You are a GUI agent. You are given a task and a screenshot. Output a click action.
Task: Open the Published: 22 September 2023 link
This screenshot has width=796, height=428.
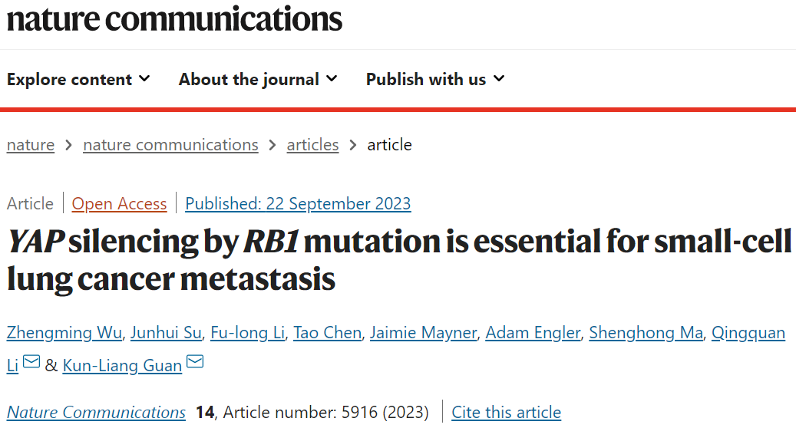298,204
